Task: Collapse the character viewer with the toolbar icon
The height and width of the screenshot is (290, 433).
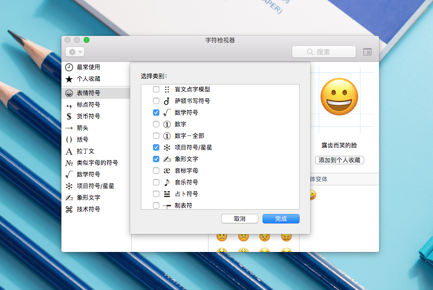Action: click(x=367, y=52)
